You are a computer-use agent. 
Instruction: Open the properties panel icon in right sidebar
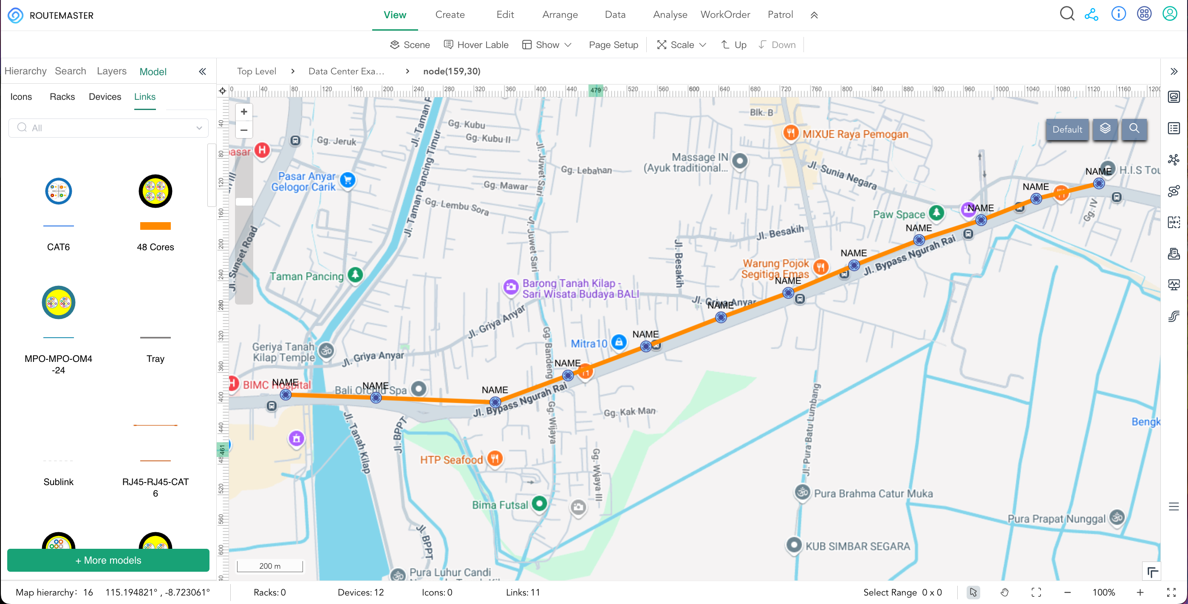1174,97
